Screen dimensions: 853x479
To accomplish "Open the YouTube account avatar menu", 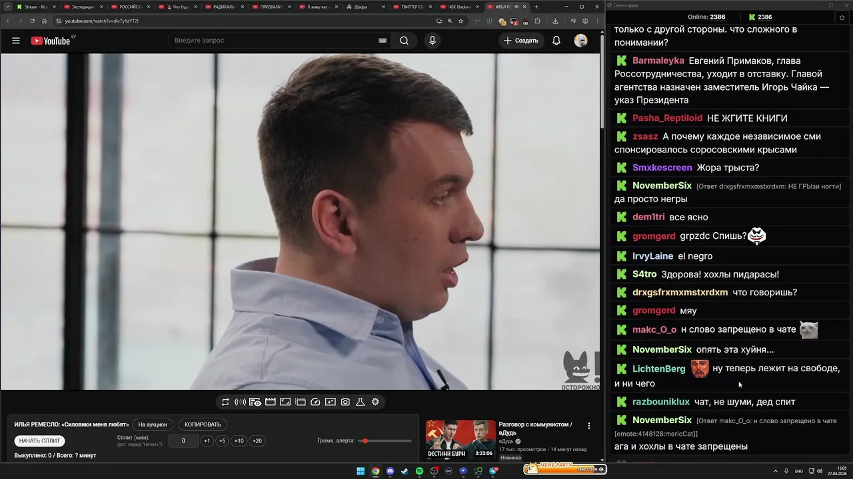I will coord(581,41).
